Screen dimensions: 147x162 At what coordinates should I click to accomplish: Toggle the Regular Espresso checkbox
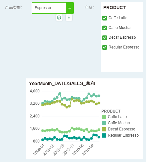(x=105, y=47)
